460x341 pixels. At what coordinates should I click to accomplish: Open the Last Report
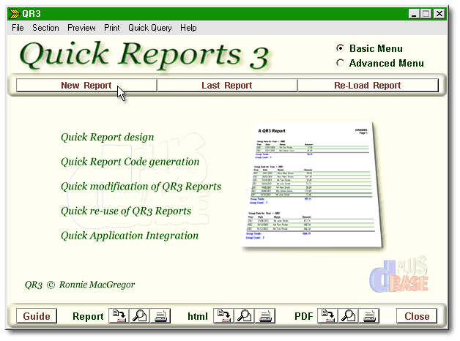tap(227, 85)
